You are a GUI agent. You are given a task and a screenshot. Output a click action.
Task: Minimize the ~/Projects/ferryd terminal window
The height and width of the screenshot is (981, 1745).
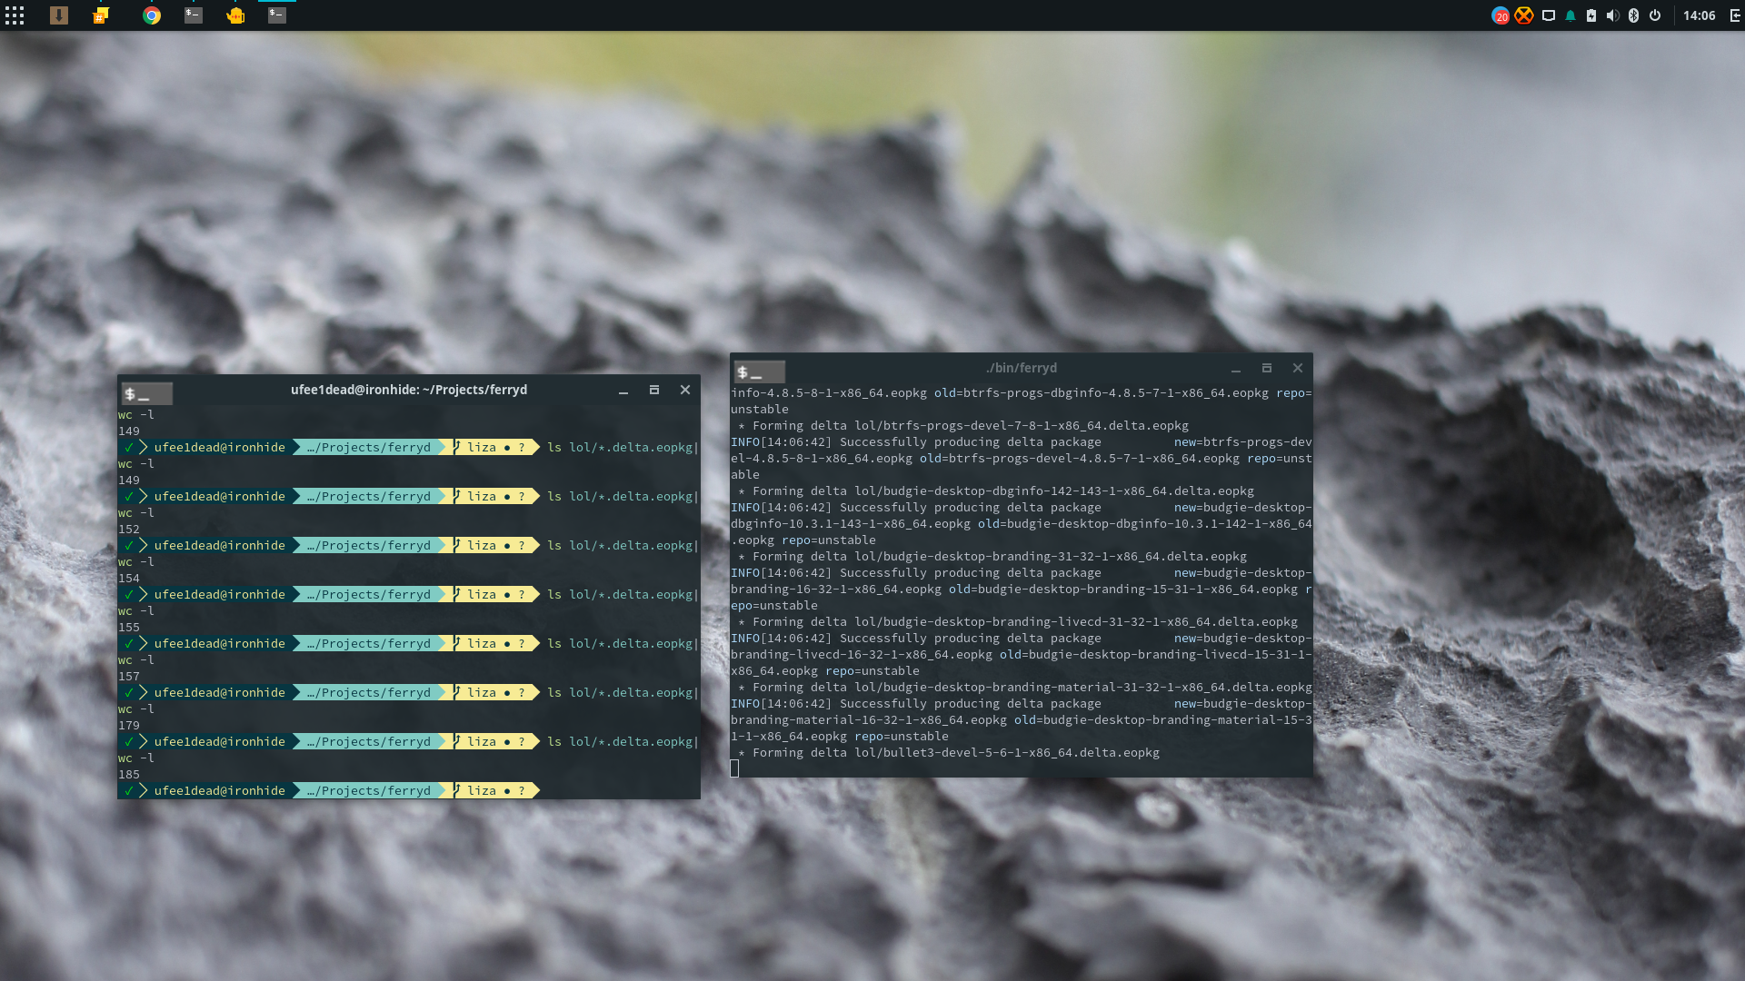point(623,391)
